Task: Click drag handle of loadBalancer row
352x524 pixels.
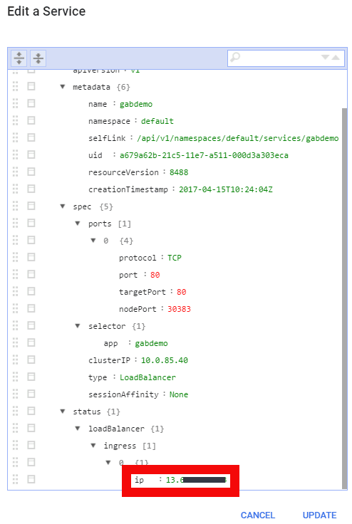Action: click(x=16, y=428)
